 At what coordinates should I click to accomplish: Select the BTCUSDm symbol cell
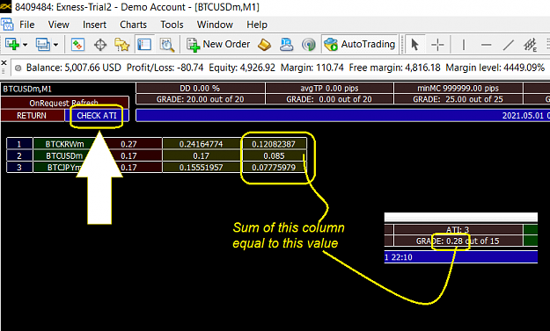(x=64, y=155)
